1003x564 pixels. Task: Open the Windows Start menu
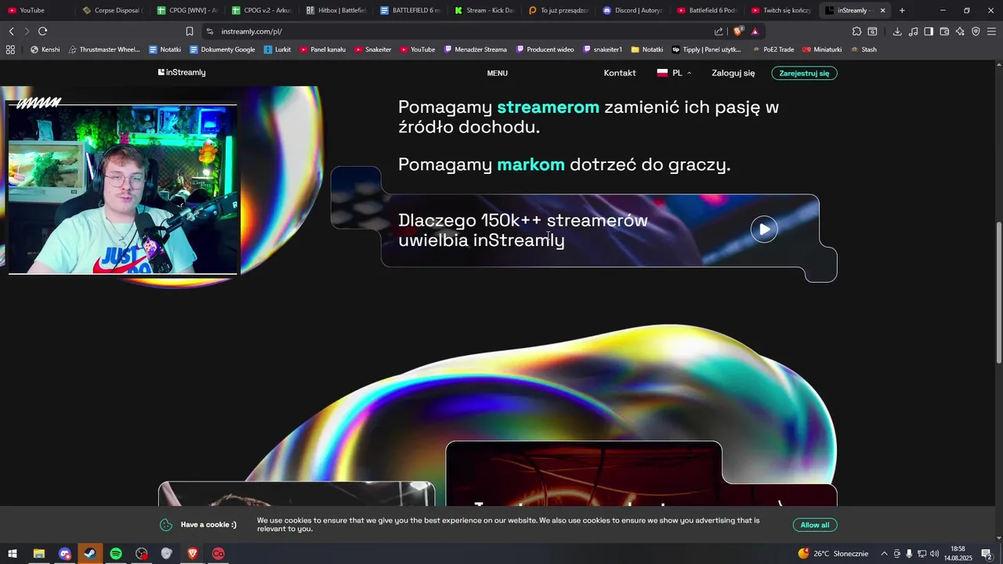(x=13, y=554)
